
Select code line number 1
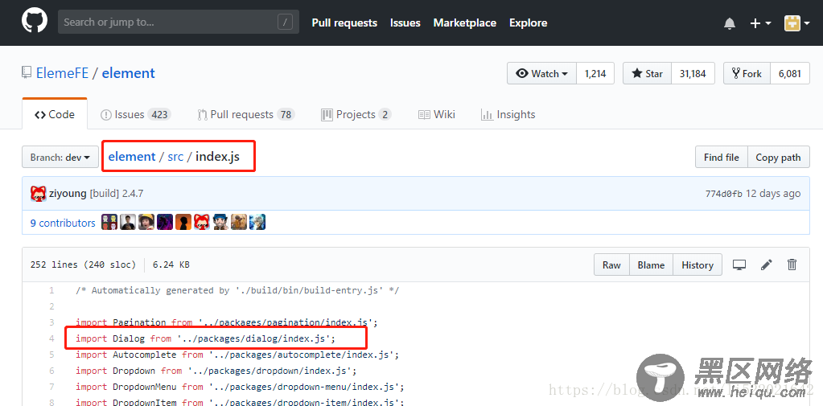point(51,290)
